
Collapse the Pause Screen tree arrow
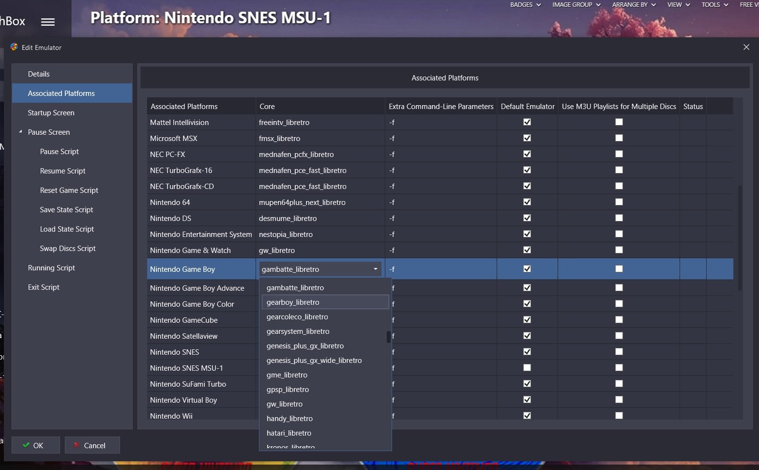coord(20,132)
